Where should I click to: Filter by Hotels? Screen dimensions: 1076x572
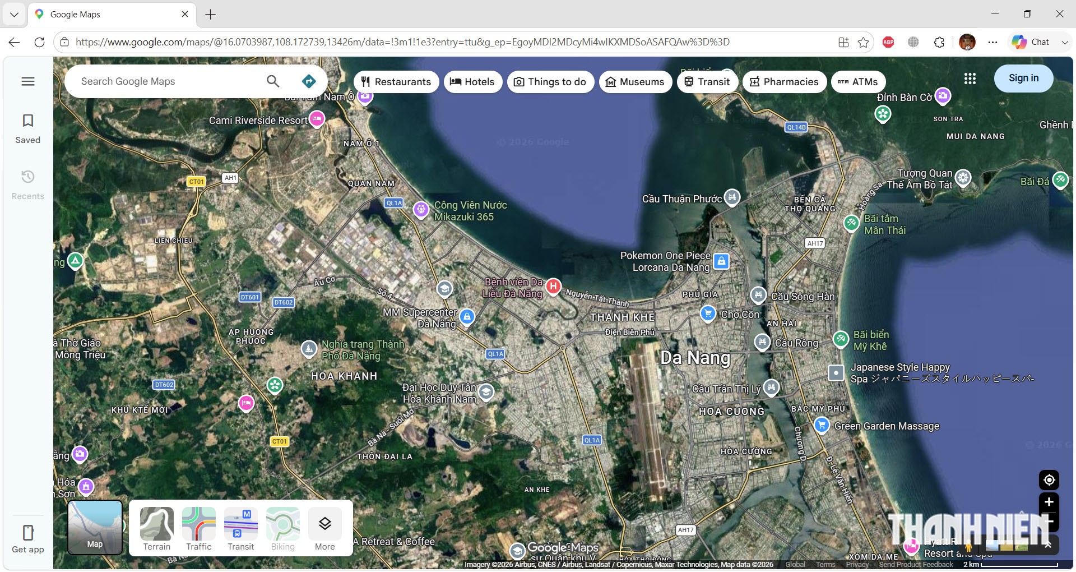pyautogui.click(x=473, y=82)
